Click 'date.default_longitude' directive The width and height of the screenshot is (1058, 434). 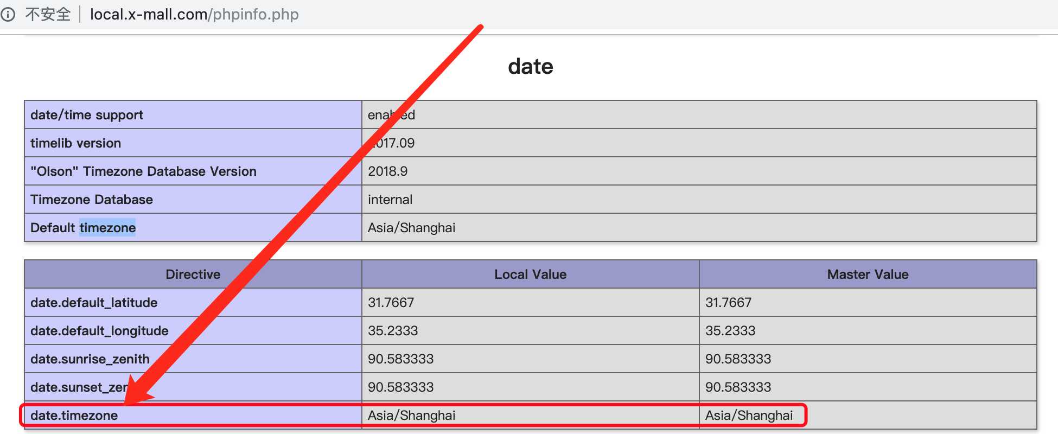(x=99, y=331)
